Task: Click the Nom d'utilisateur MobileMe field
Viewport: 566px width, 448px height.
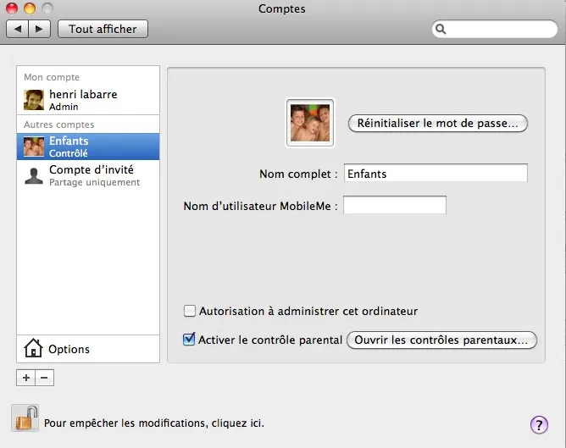Action: 395,205
